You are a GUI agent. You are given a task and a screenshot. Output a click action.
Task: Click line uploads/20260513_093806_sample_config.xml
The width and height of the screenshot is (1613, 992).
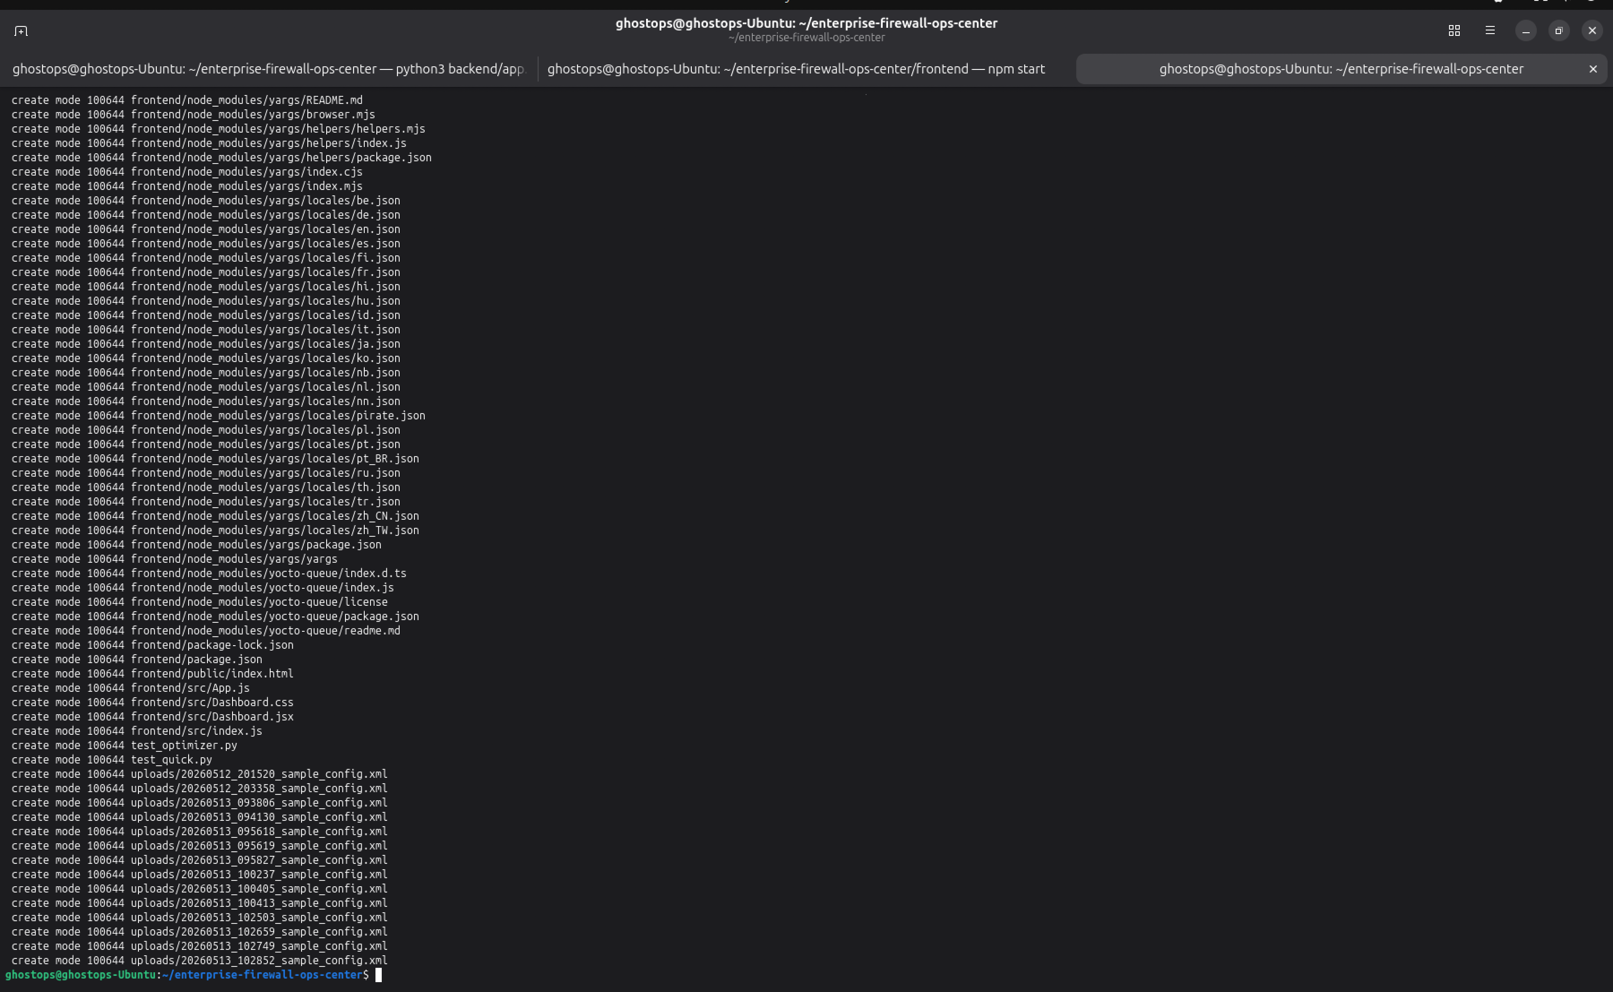[199, 803]
